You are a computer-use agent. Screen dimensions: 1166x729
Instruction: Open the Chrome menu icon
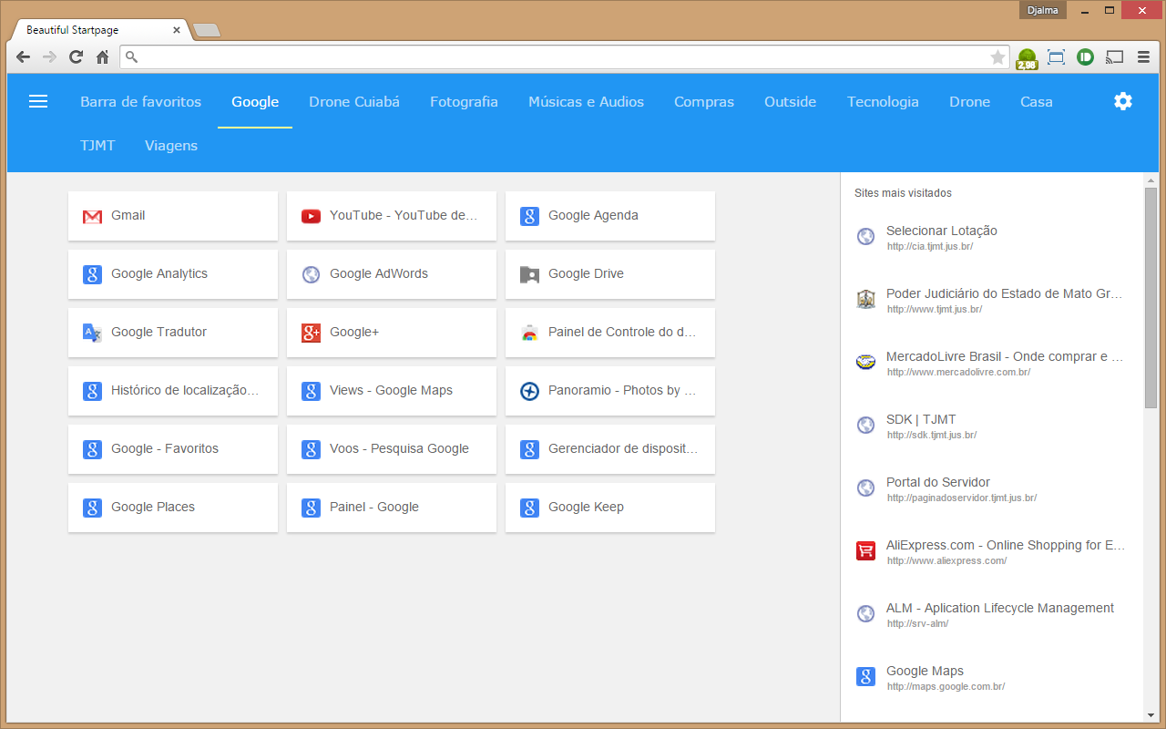tap(1143, 57)
